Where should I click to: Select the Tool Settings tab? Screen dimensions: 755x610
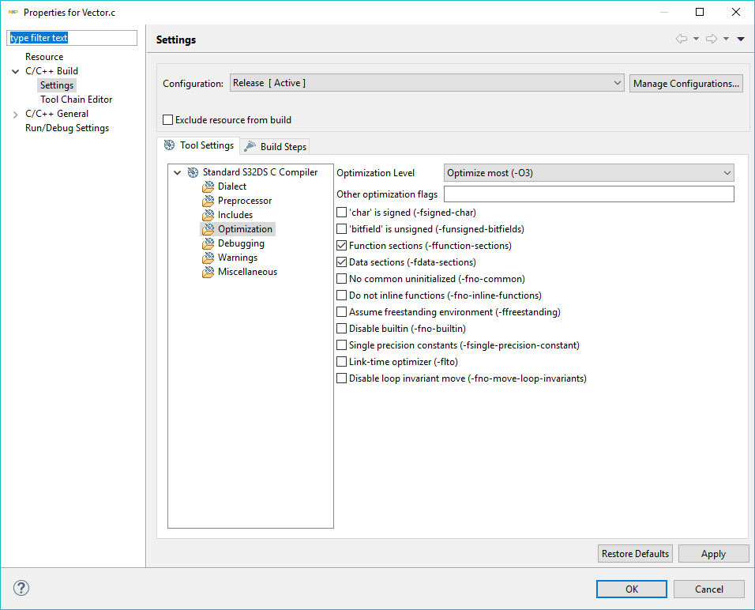pos(199,145)
